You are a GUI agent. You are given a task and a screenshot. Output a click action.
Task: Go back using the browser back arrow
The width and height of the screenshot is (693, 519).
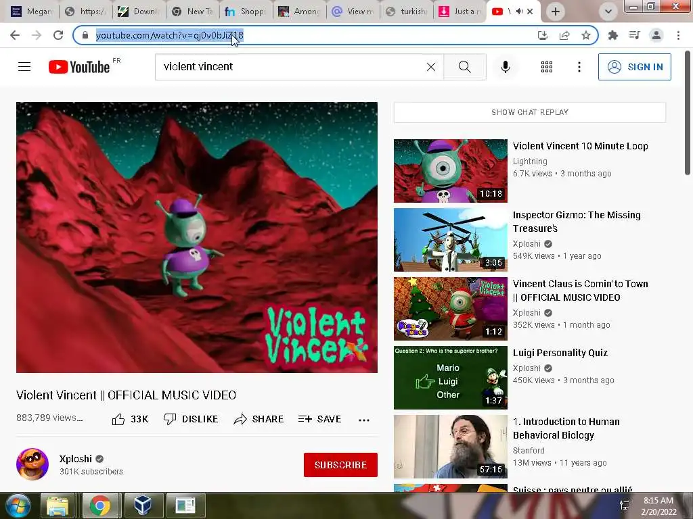(x=15, y=35)
